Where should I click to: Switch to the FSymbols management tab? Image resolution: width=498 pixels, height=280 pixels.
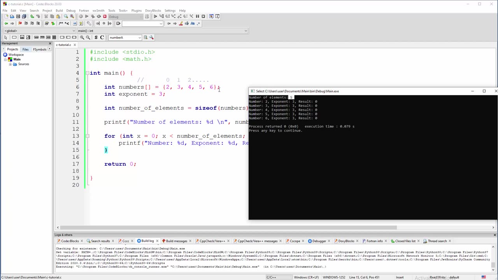(x=40, y=49)
